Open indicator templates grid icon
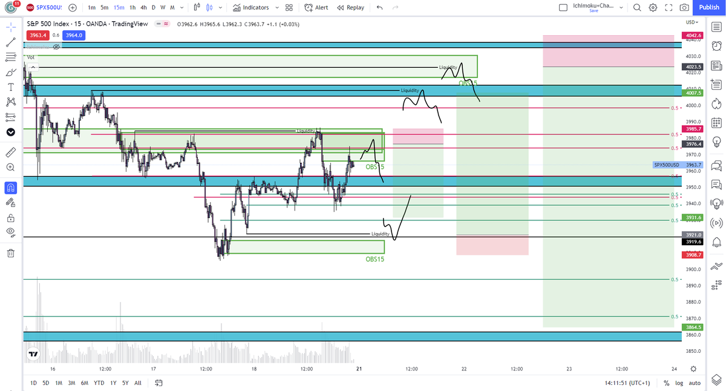The image size is (726, 391). point(289,7)
